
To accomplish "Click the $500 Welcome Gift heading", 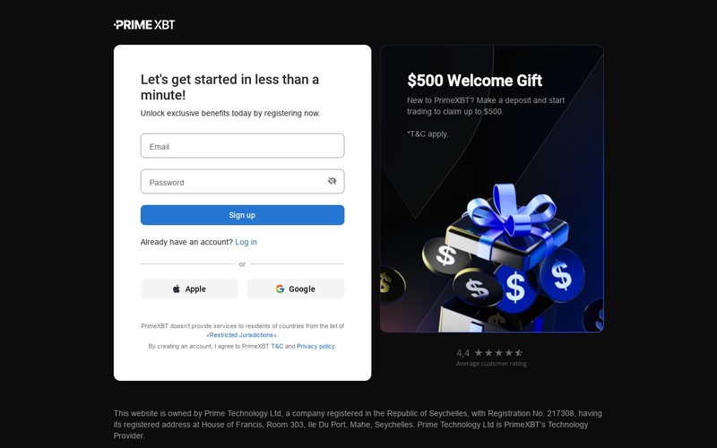I will [475, 81].
